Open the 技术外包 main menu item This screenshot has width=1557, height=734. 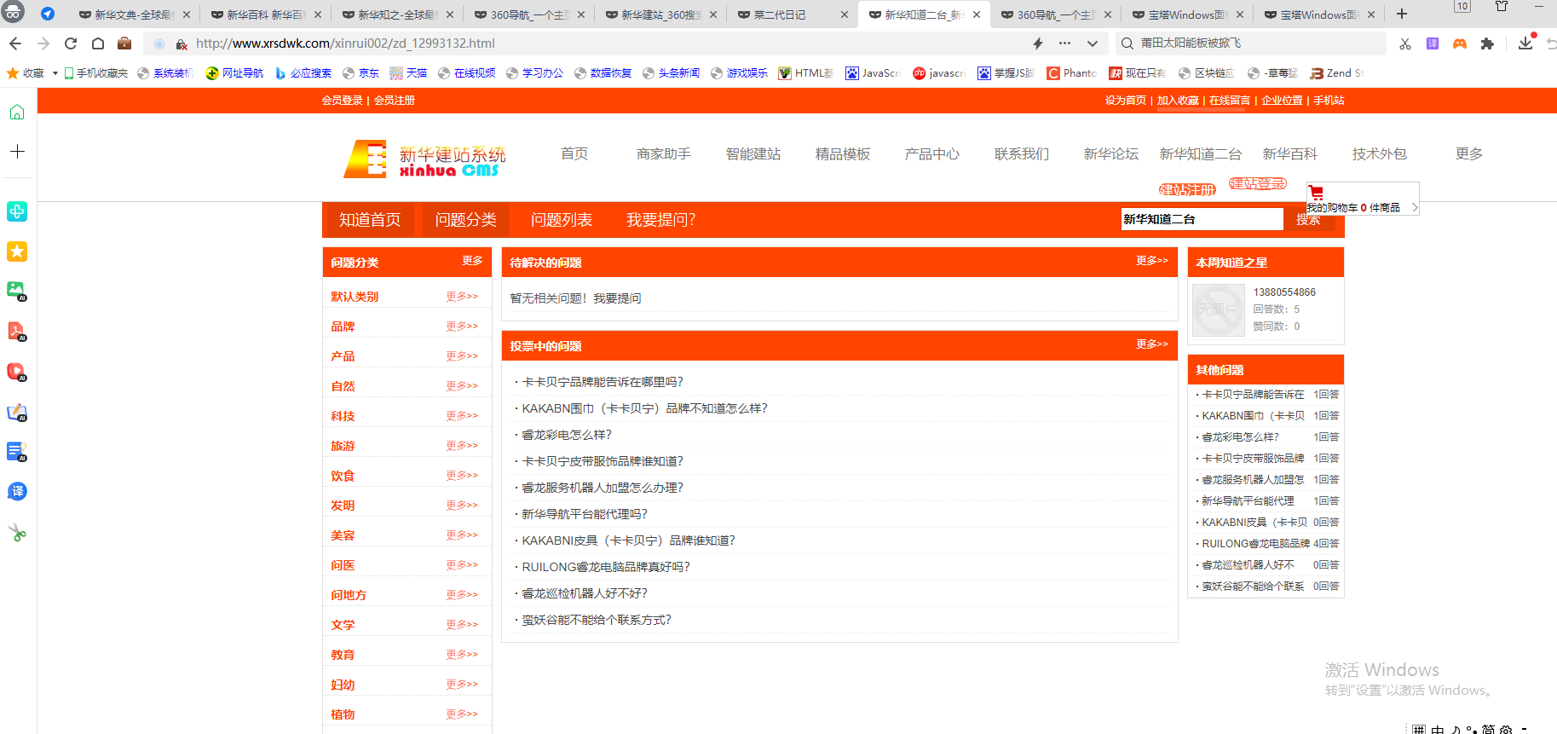(1379, 154)
